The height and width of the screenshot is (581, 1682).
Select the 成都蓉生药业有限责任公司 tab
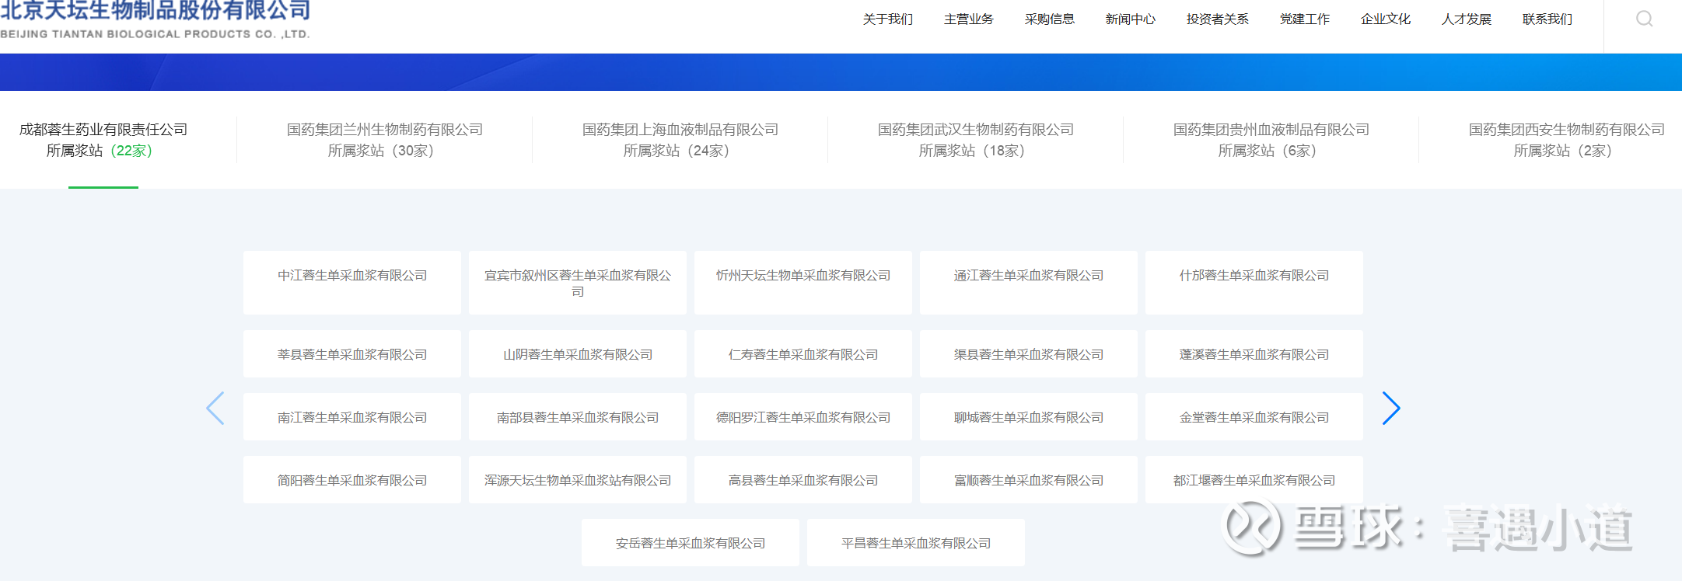pyautogui.click(x=103, y=140)
